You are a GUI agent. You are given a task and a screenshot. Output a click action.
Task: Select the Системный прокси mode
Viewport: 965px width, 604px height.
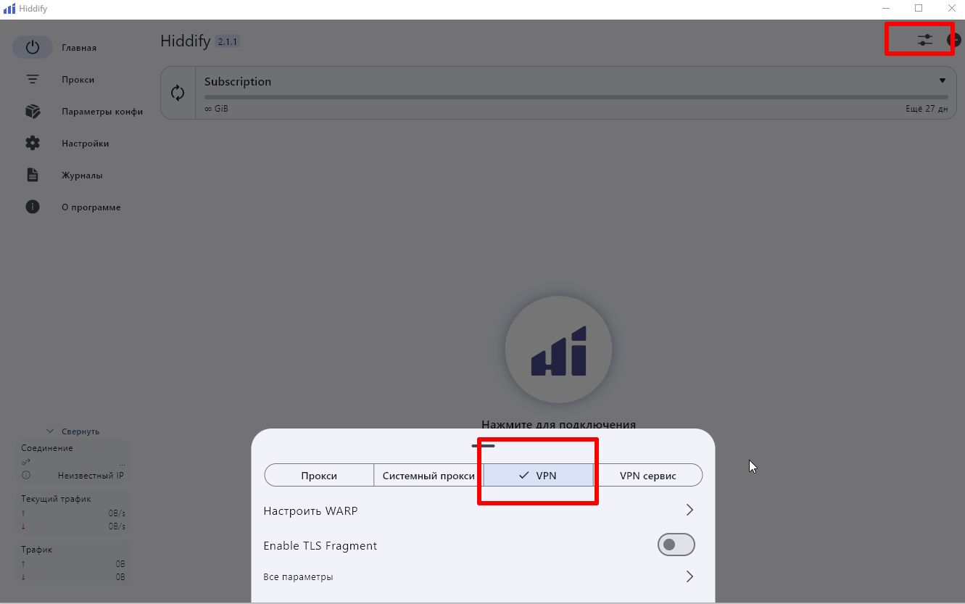(428, 476)
